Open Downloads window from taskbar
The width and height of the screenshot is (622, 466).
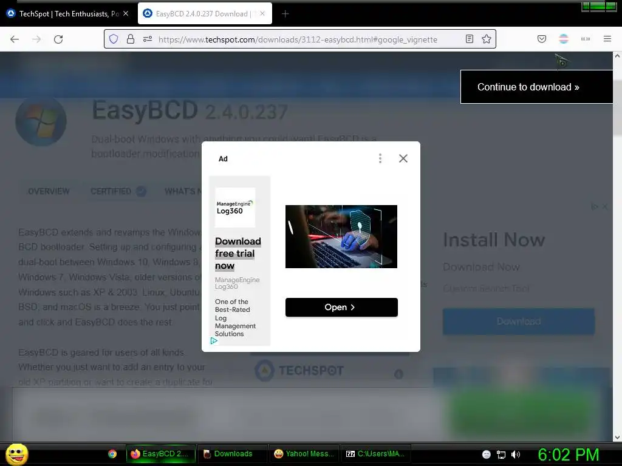tap(232, 454)
